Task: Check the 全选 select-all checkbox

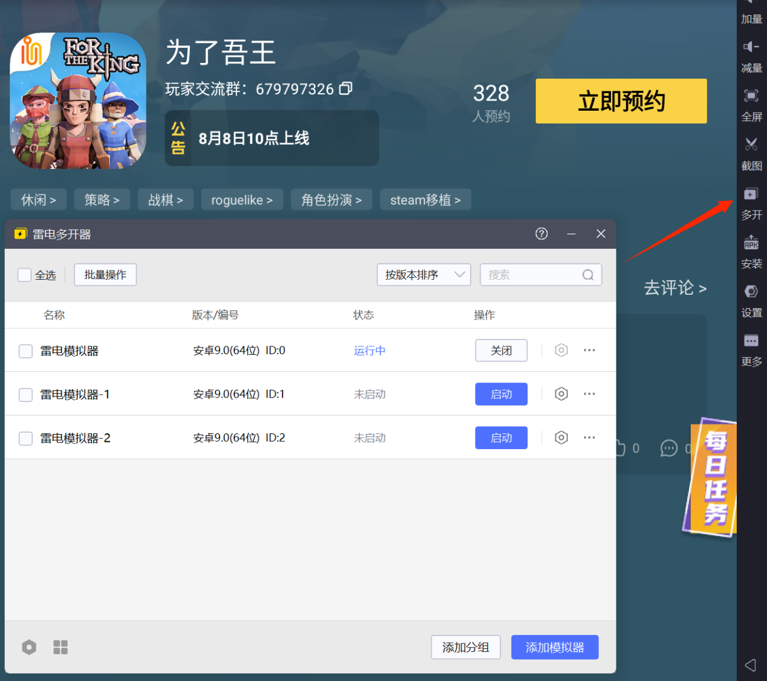Action: pyautogui.click(x=25, y=275)
